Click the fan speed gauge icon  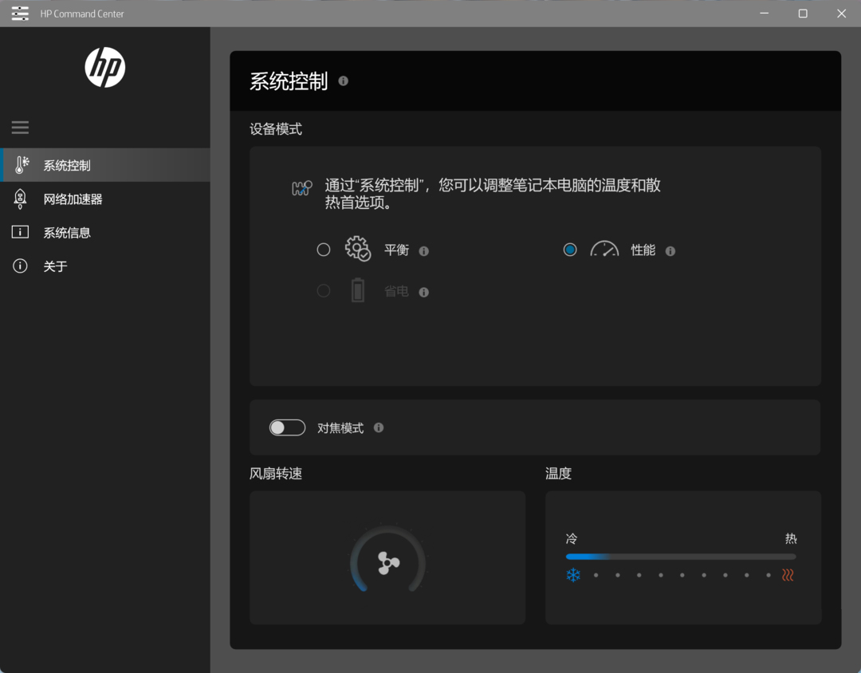click(x=388, y=563)
